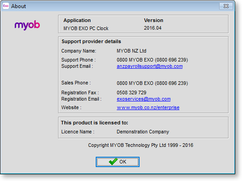Viewport: 242px width, 181px height.
Task: Click the green checkmark icon on OK
Action: tap(113, 162)
